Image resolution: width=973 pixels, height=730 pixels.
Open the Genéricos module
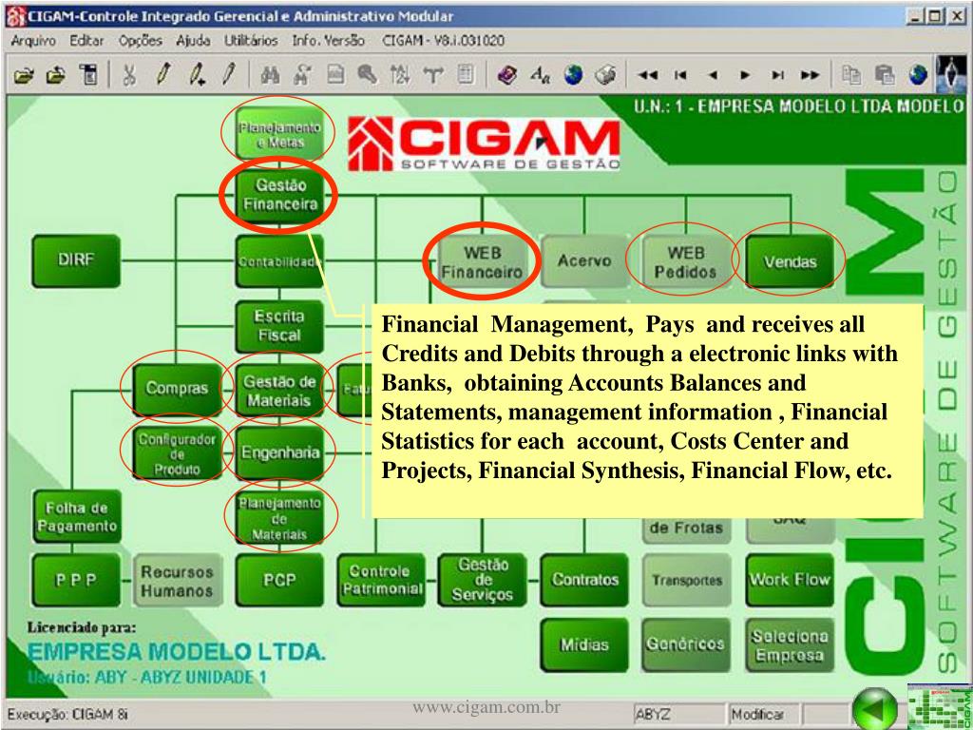tap(686, 644)
